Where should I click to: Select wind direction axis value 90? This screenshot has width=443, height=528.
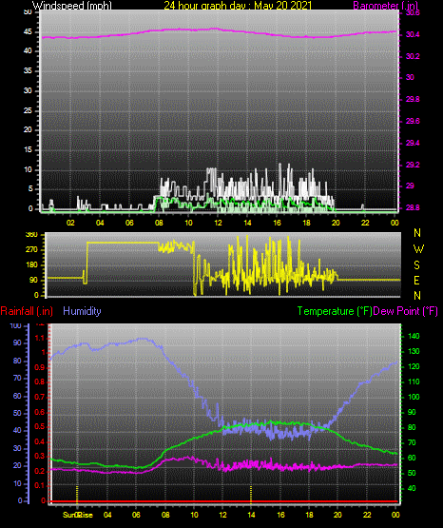[34, 280]
